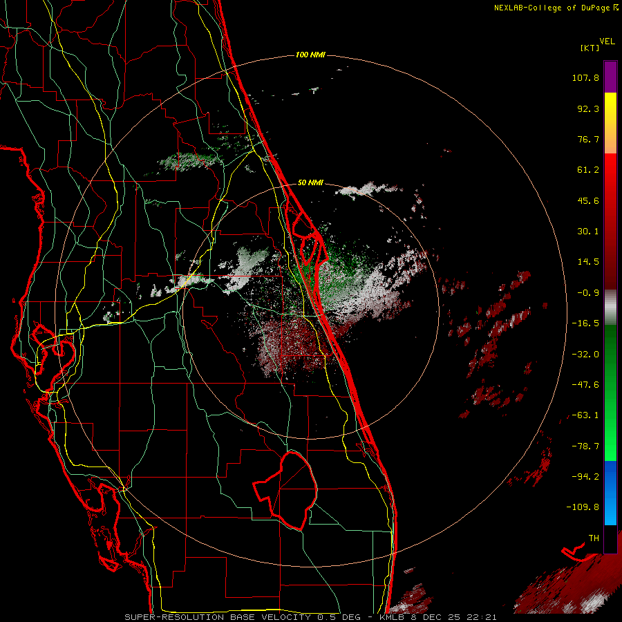Click the 76.7 legend value
Image resolution: width=622 pixels, height=622 pixels.
pyautogui.click(x=588, y=139)
